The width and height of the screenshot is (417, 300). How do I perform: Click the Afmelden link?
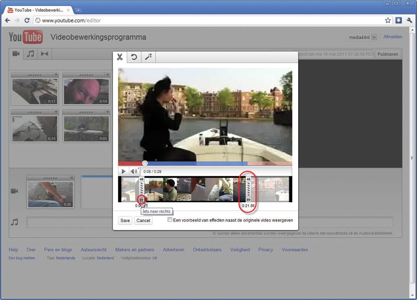click(393, 37)
